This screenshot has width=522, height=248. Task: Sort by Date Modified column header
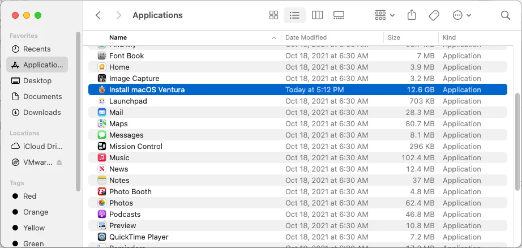(x=306, y=37)
